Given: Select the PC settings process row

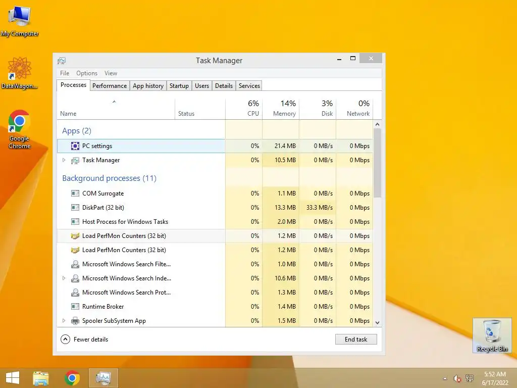Looking at the screenshot, I should coord(215,146).
